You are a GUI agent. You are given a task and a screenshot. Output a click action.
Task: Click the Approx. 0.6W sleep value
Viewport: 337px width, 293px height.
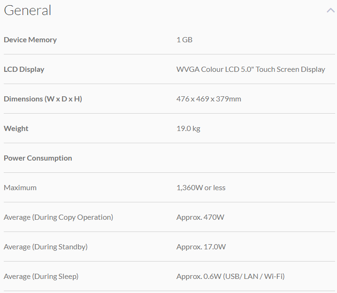coord(230,277)
